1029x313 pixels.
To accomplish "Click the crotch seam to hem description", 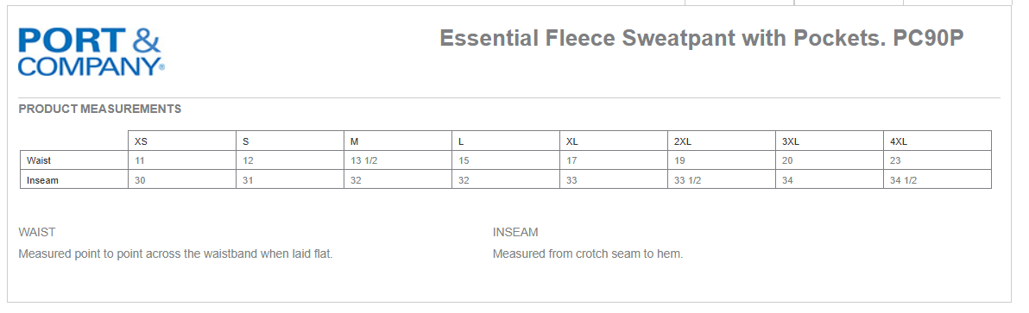I will tap(588, 254).
